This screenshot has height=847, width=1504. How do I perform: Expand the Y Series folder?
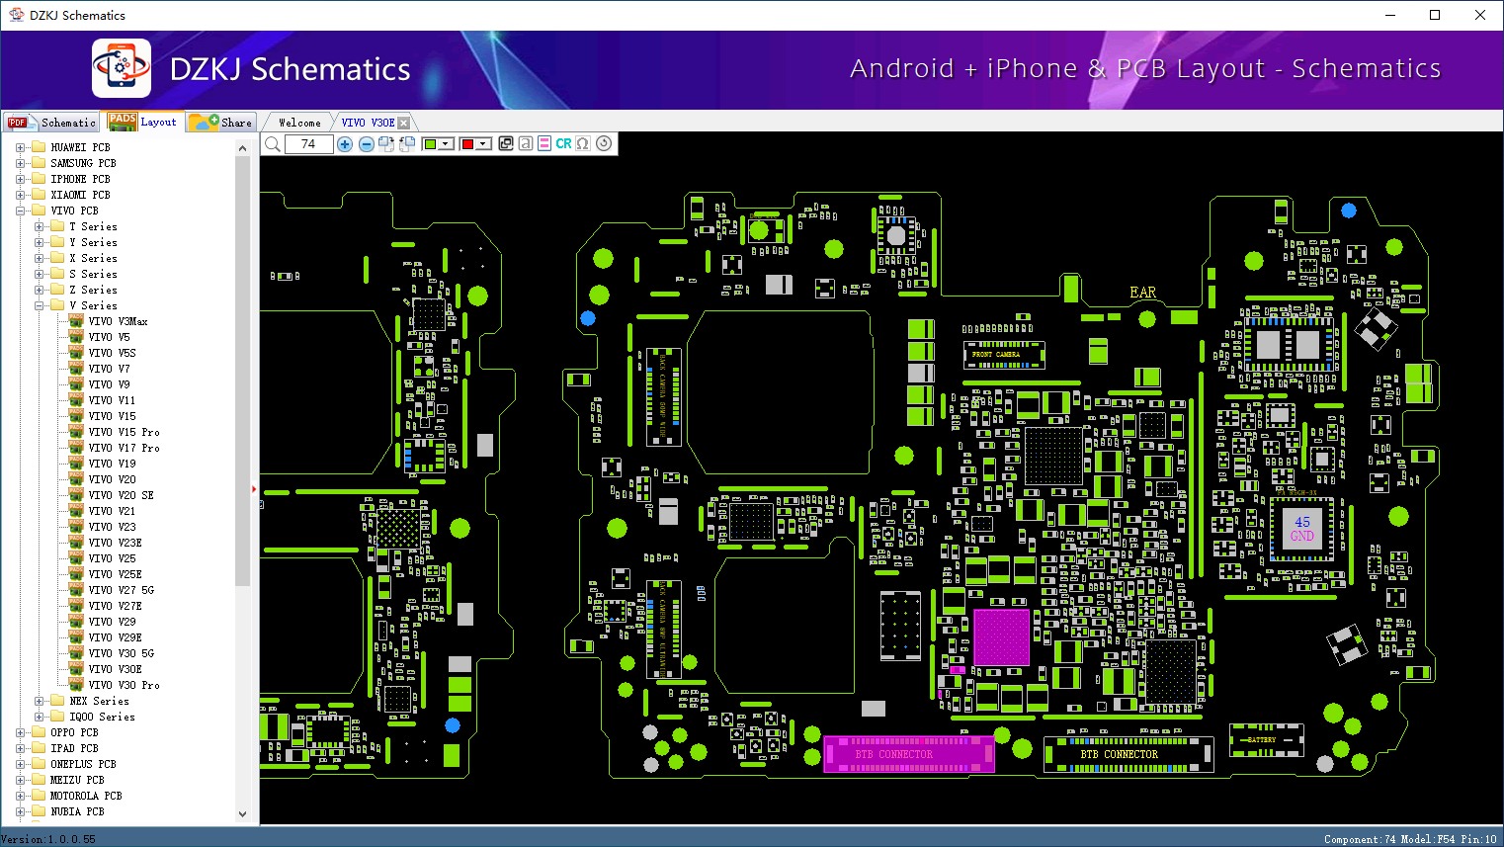point(39,242)
